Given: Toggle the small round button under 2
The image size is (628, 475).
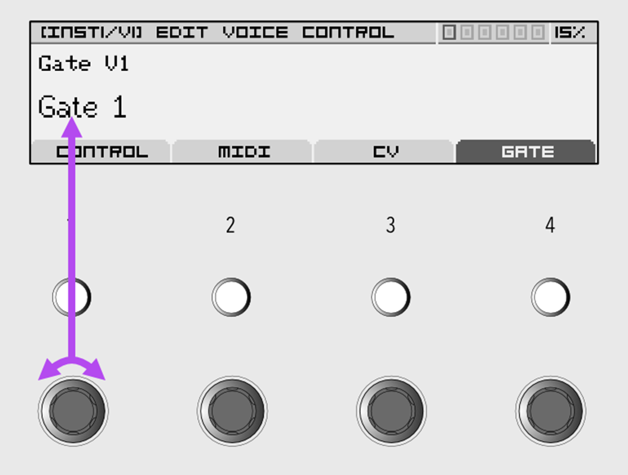Looking at the screenshot, I should (x=231, y=297).
